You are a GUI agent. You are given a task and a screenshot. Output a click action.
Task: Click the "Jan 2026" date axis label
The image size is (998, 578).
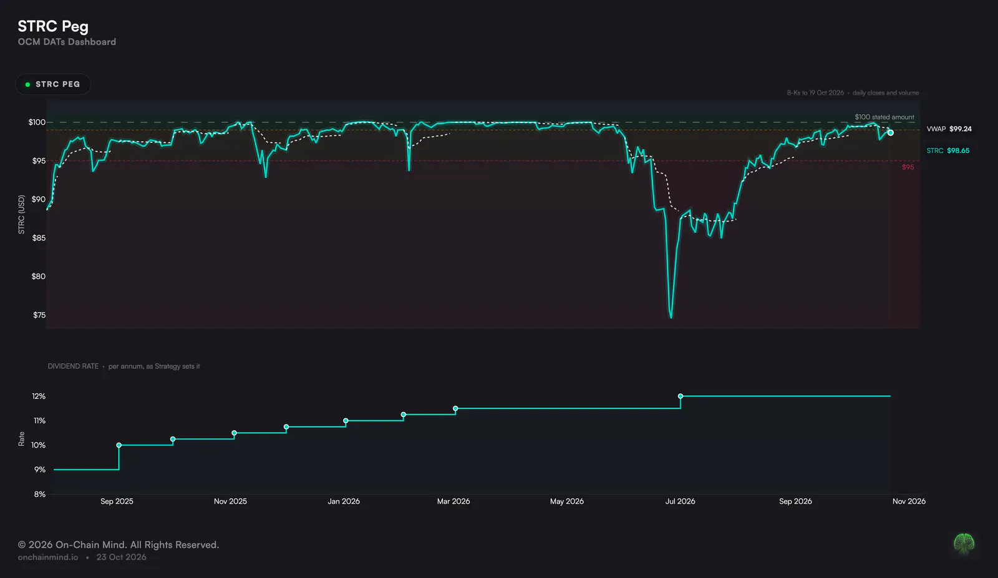[344, 501]
